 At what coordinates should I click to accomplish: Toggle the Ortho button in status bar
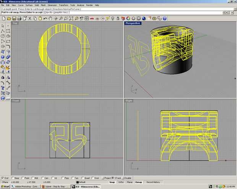121,182
